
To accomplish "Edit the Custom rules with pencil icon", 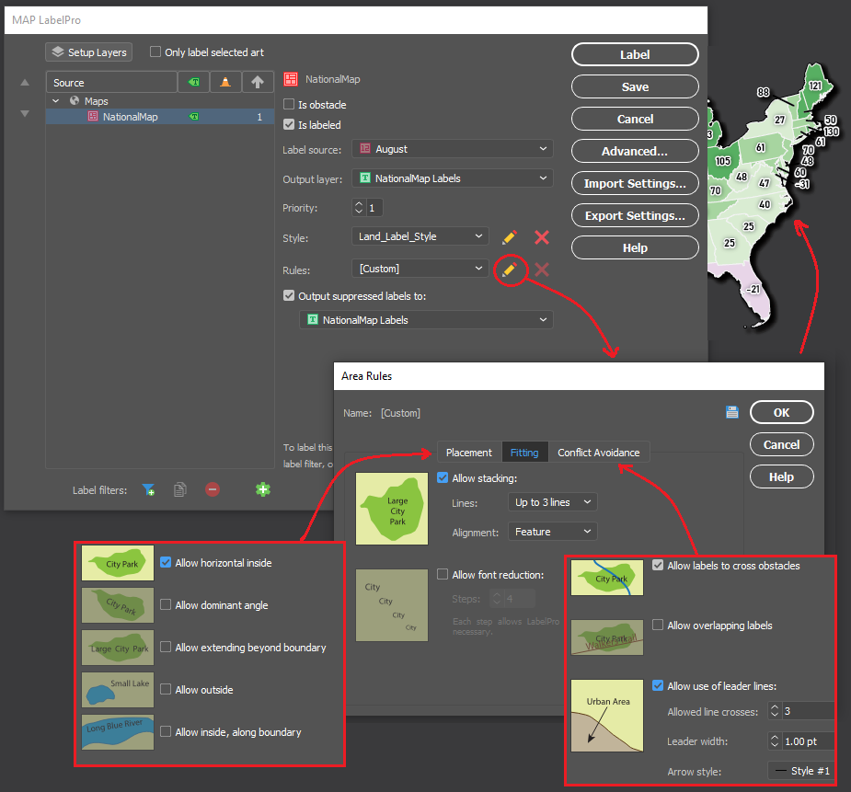I will 509,270.
